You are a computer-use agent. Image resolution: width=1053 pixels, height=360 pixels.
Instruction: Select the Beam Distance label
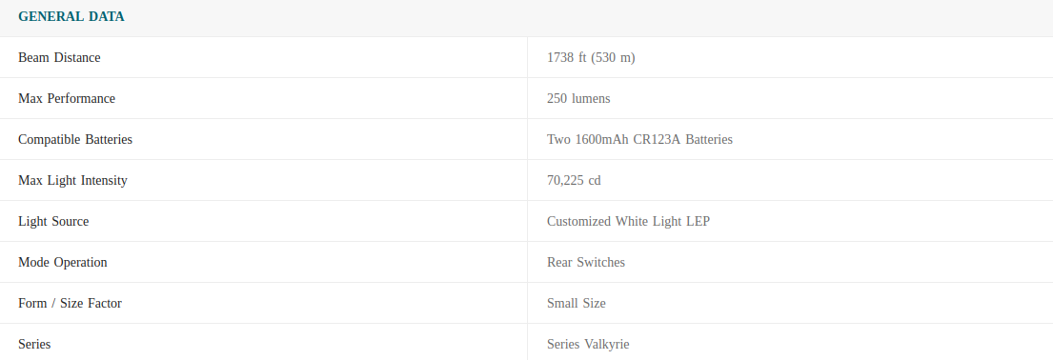[x=59, y=58]
